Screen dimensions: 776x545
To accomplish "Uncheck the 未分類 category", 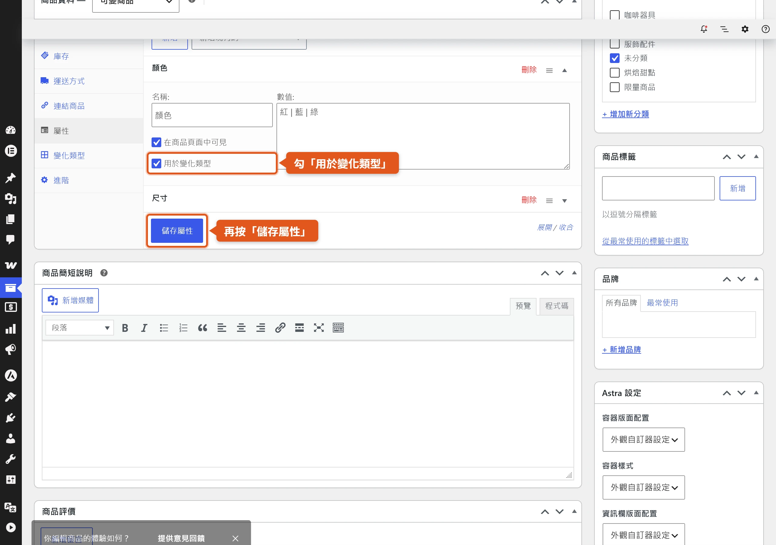I will click(614, 58).
